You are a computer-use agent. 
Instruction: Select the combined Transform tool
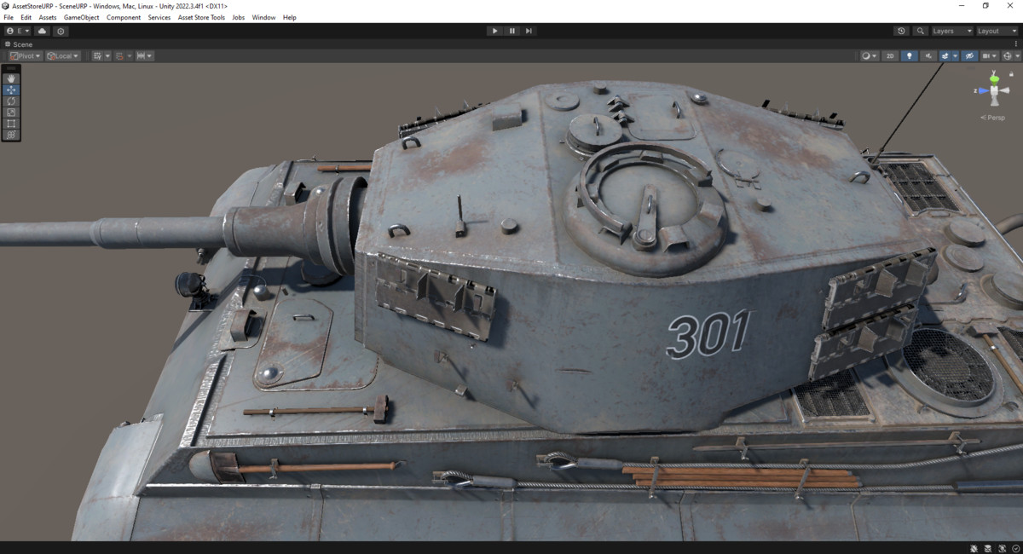point(10,134)
